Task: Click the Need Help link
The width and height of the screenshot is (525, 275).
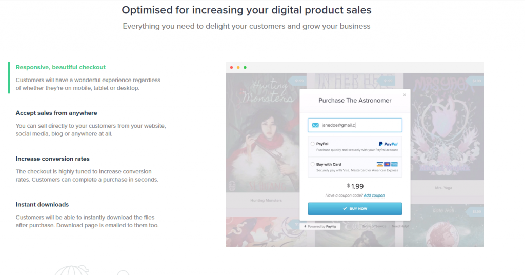Action: (x=400, y=226)
